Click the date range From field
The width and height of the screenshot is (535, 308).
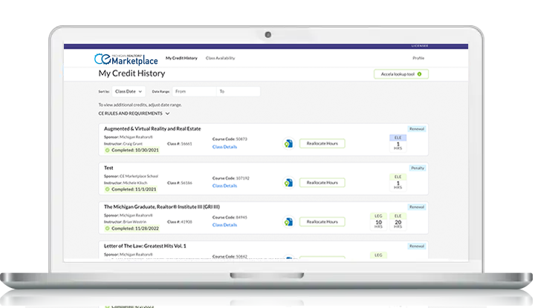click(193, 91)
